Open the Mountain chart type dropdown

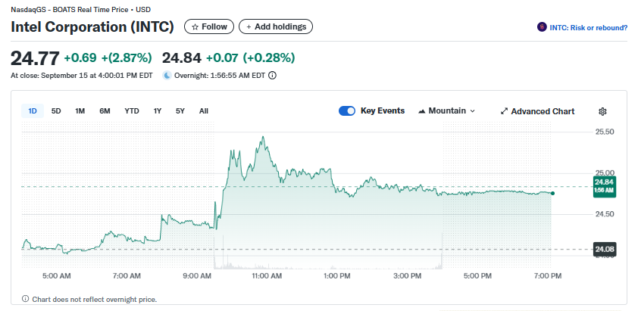pos(446,111)
